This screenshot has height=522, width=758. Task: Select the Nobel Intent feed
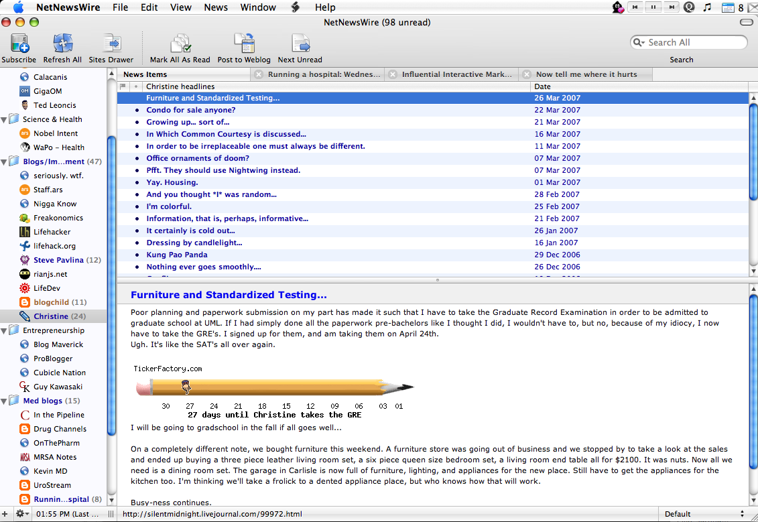[56, 133]
